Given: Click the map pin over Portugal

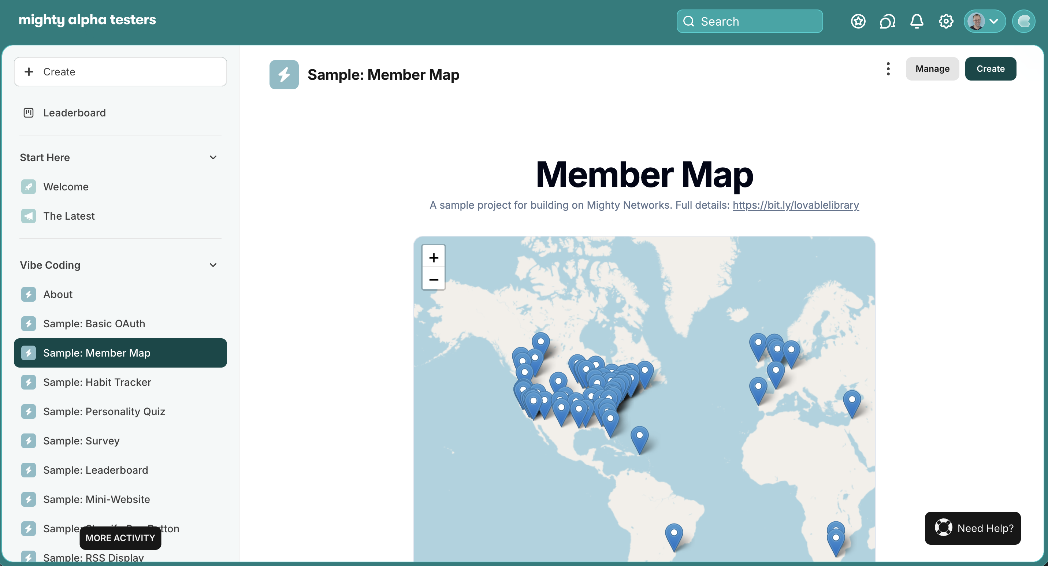Looking at the screenshot, I should pyautogui.click(x=758, y=391).
